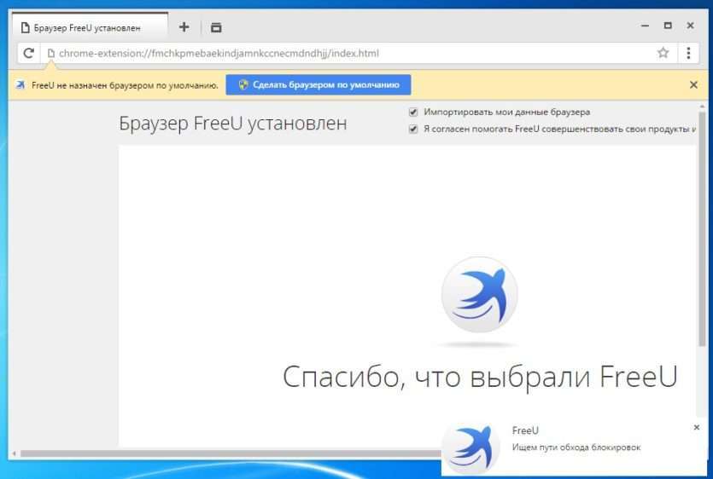Click 'Спасибо, что выбрали FreeU' heading

tap(480, 377)
